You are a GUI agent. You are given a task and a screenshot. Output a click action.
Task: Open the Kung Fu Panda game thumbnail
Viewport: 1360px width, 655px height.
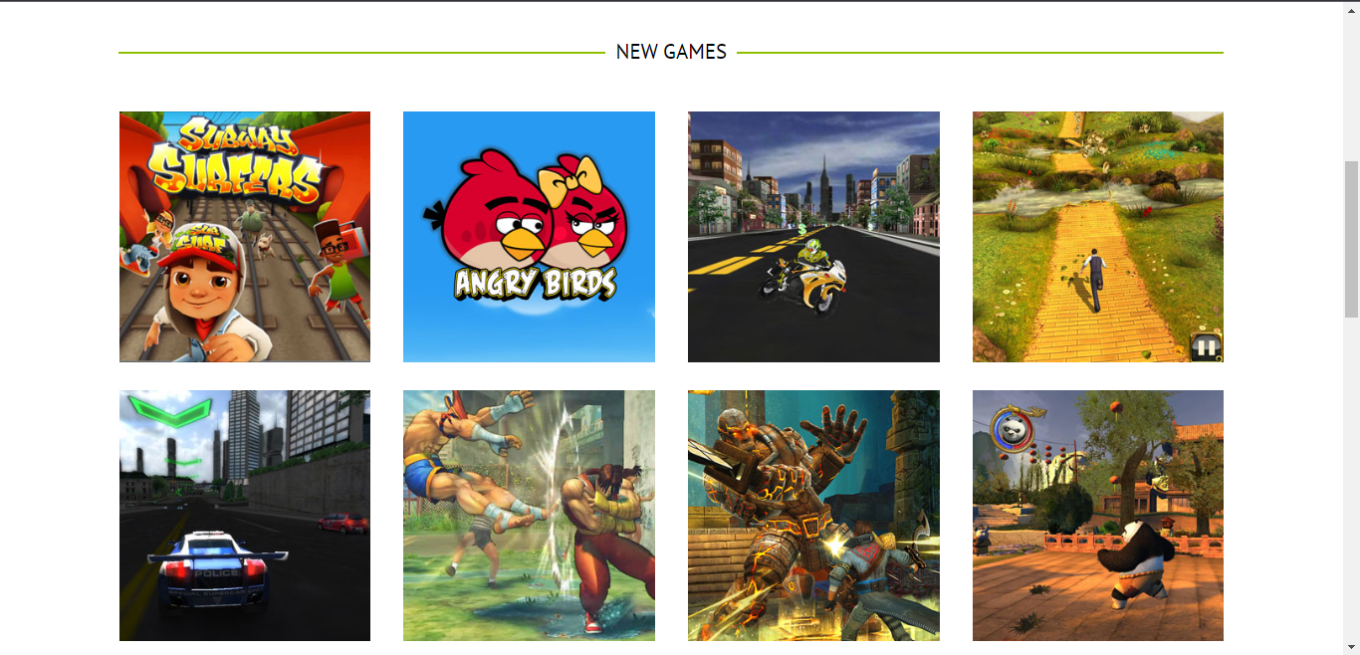(1098, 516)
